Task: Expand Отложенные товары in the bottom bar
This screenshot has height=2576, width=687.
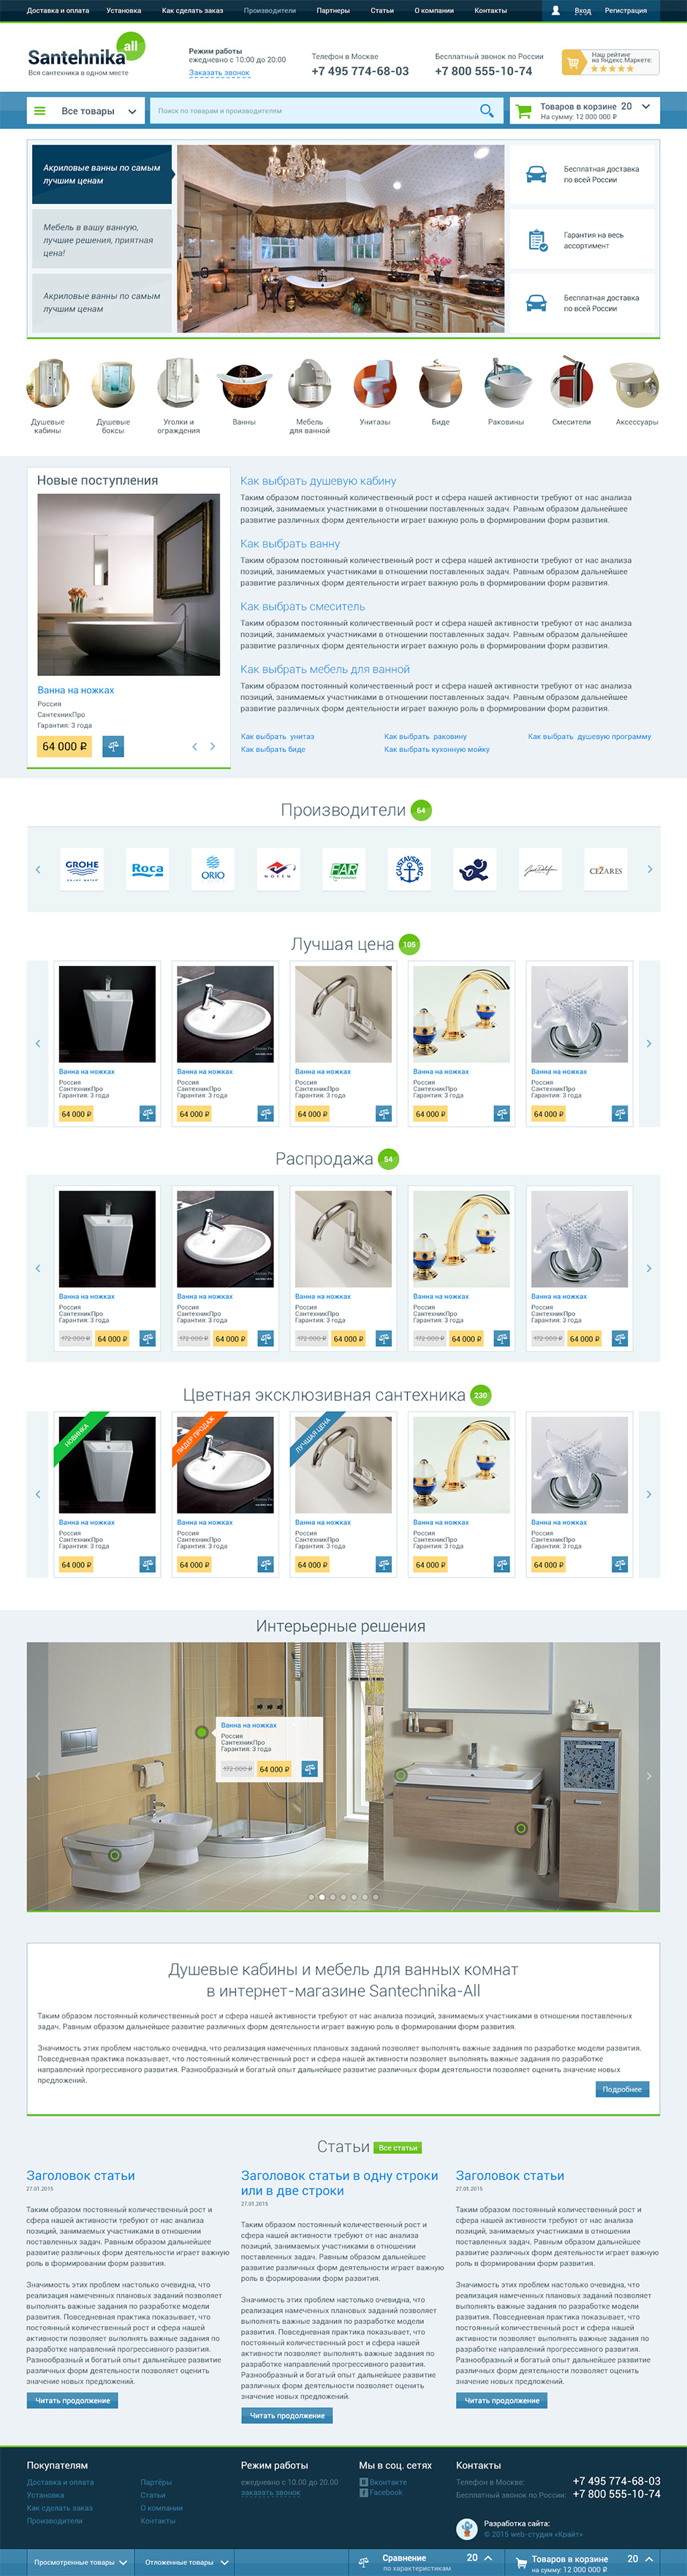Action: coord(186,2562)
